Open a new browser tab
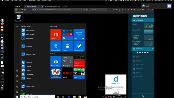 (x=66, y=7)
